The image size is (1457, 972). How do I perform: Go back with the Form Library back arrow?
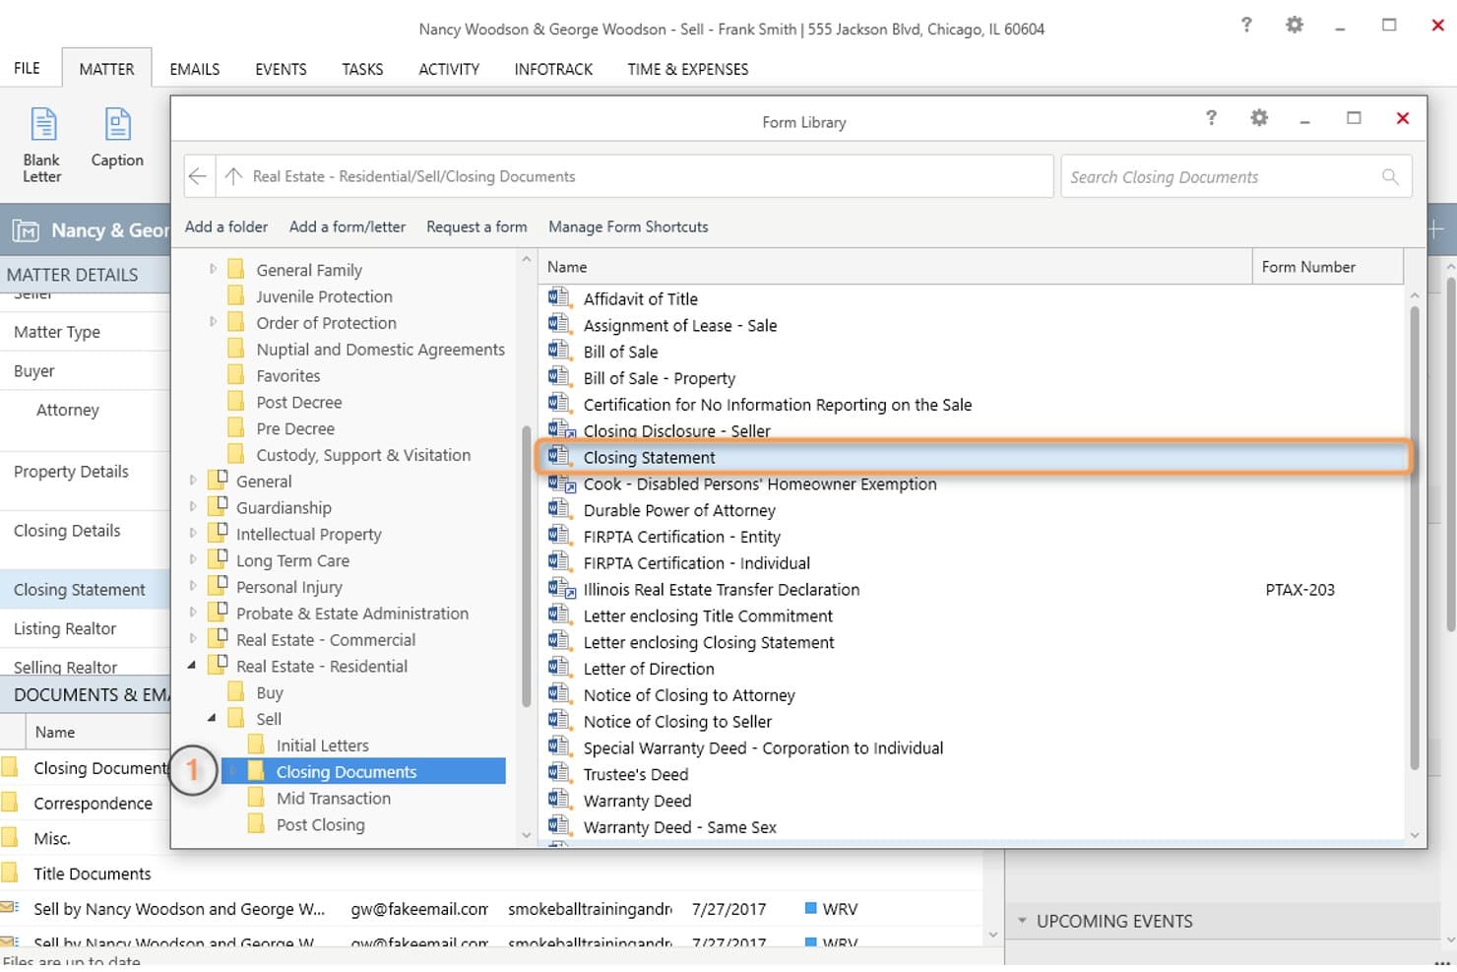[x=198, y=176]
